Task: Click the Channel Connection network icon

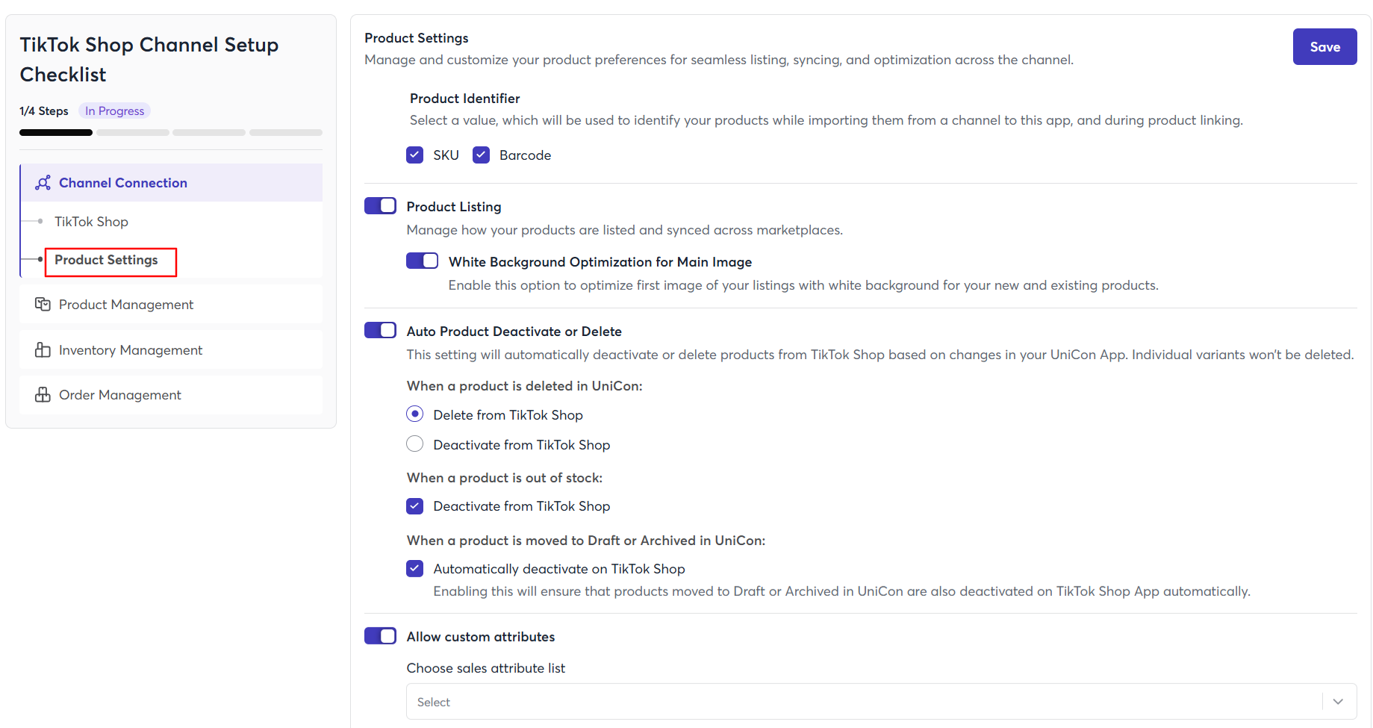Action: [x=43, y=183]
